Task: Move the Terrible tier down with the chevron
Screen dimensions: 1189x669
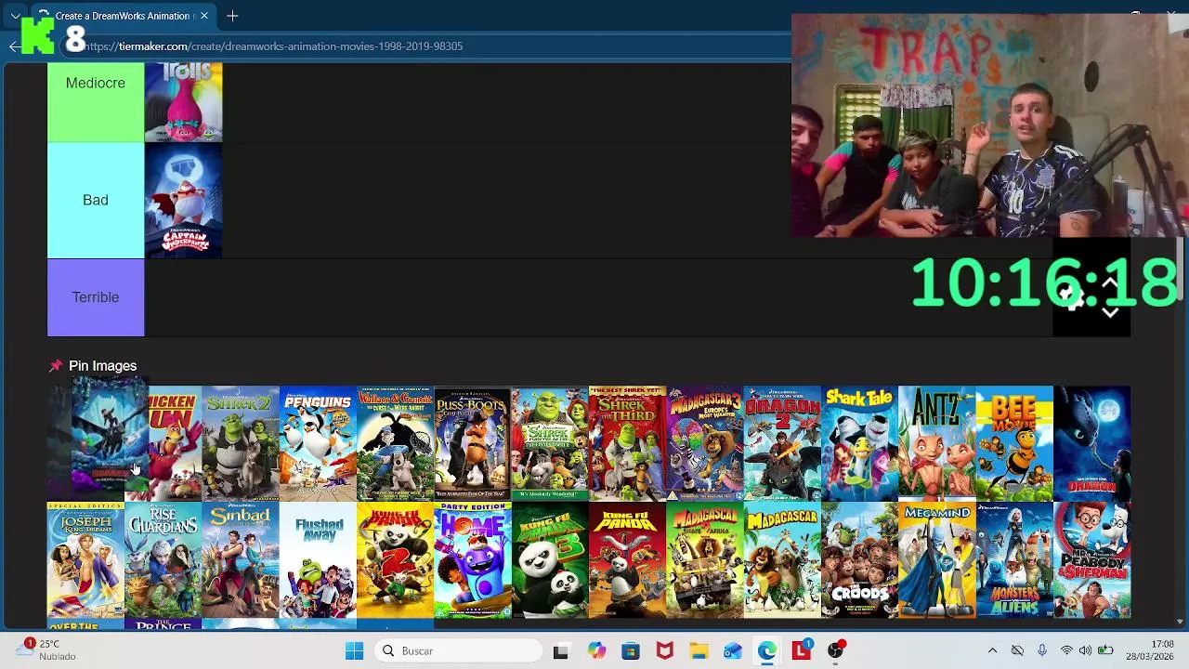Action: (1110, 313)
